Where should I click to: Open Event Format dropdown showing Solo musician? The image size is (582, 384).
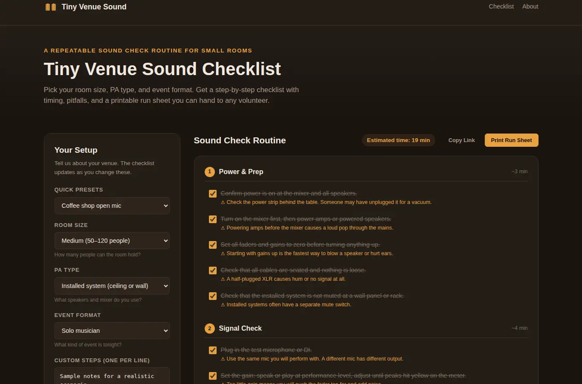pyautogui.click(x=112, y=331)
